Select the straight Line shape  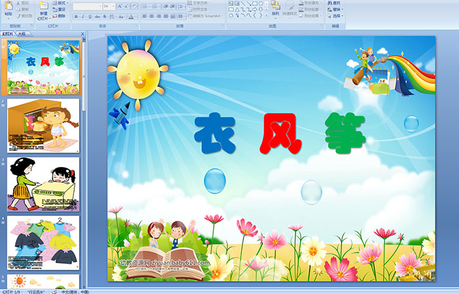pyautogui.click(x=243, y=3)
